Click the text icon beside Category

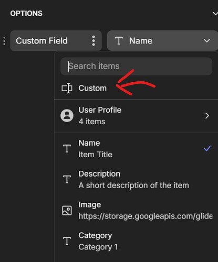(x=67, y=241)
